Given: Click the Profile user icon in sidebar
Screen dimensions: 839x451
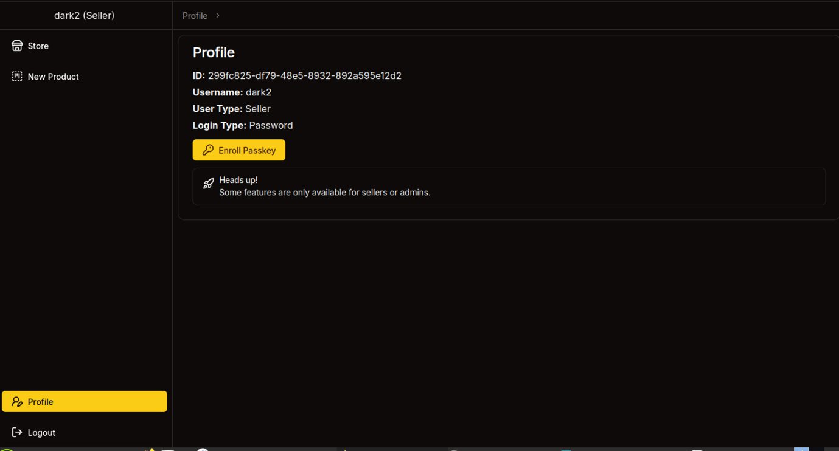Looking at the screenshot, I should [17, 402].
